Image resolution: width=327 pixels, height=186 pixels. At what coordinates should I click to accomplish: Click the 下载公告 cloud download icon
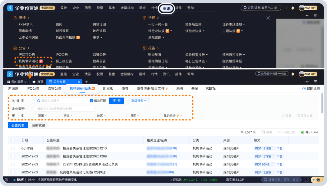coord(280,132)
